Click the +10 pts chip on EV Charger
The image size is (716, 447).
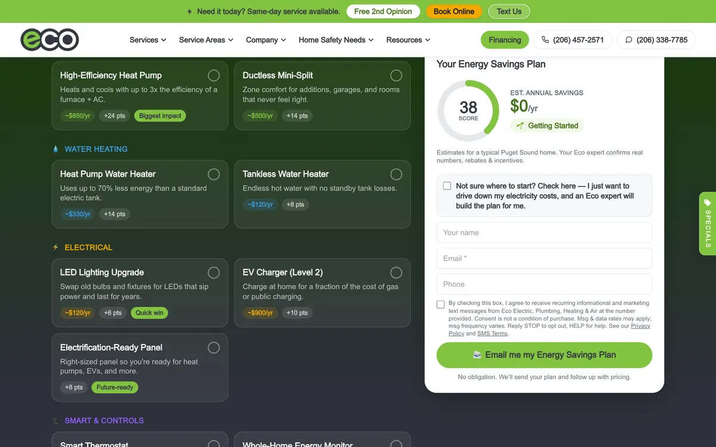(x=297, y=313)
